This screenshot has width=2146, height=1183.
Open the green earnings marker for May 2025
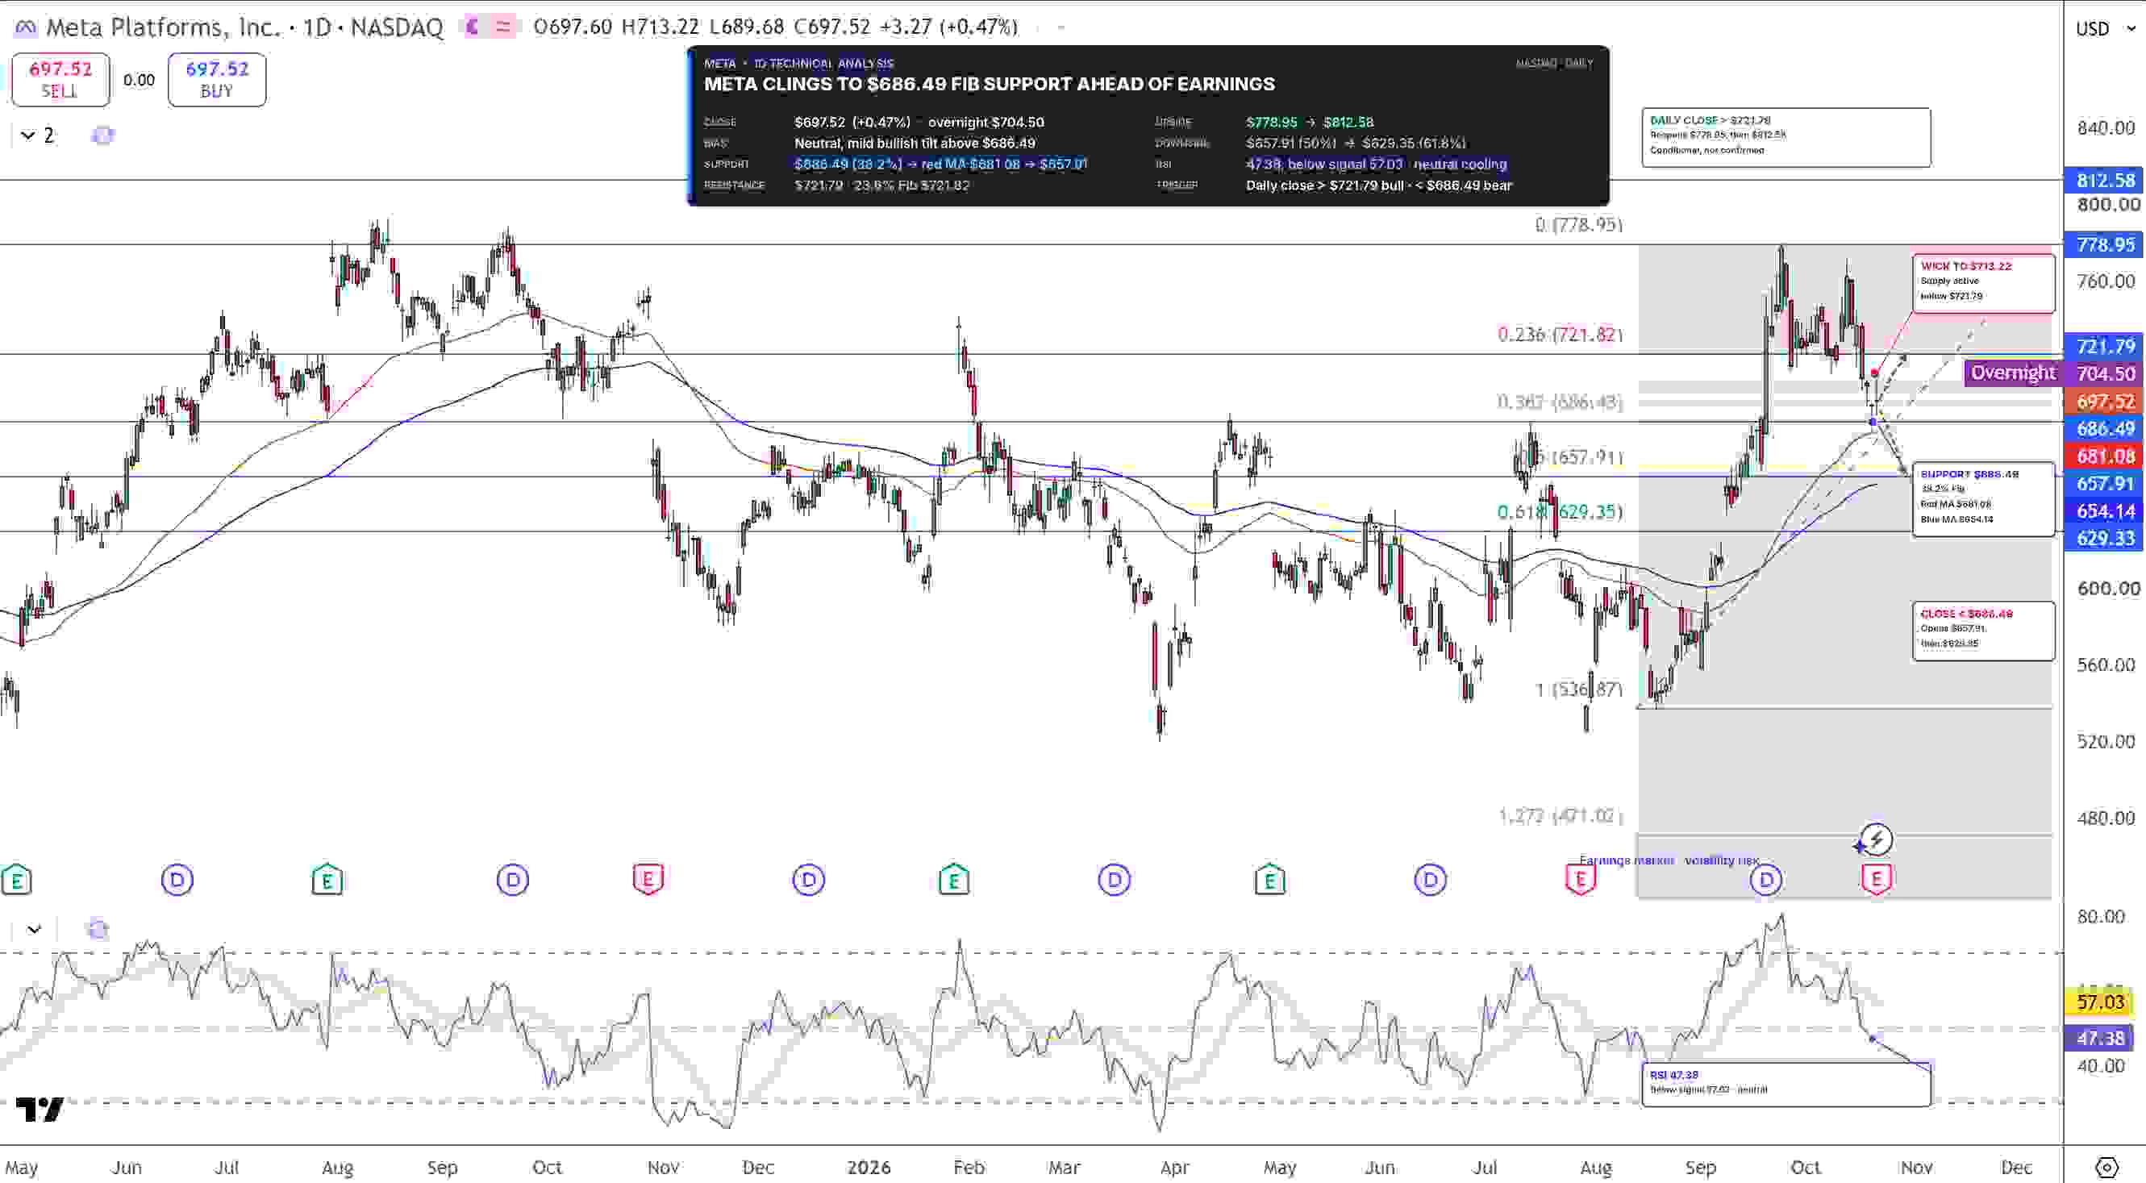[17, 880]
